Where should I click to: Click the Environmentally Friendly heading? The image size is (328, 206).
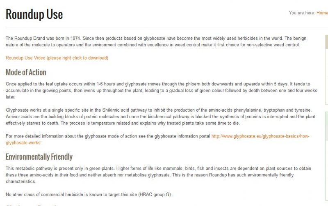coord(39,157)
